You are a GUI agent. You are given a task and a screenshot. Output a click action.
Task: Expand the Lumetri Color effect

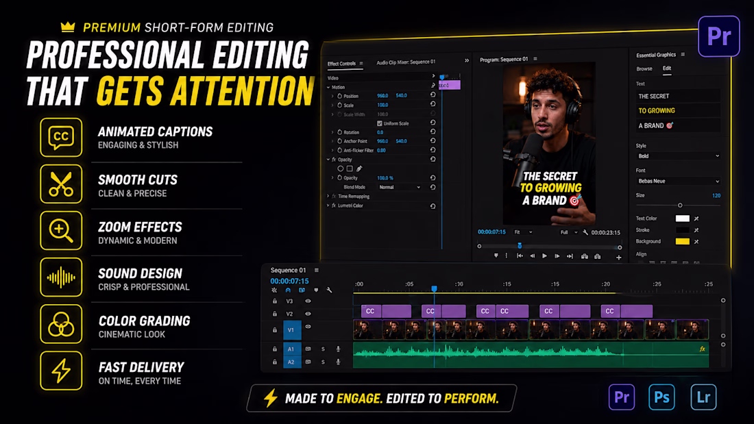[x=328, y=205]
